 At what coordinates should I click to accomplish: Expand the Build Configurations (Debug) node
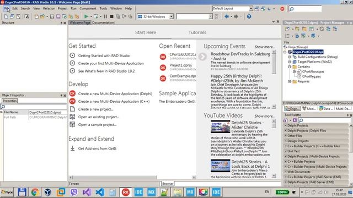[x=290, y=57]
